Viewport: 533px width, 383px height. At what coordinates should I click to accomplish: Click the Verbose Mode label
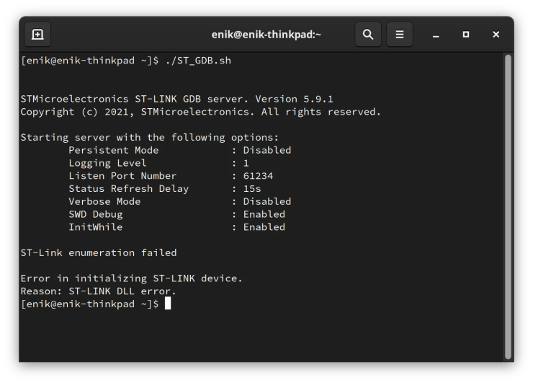pyautogui.click(x=104, y=201)
